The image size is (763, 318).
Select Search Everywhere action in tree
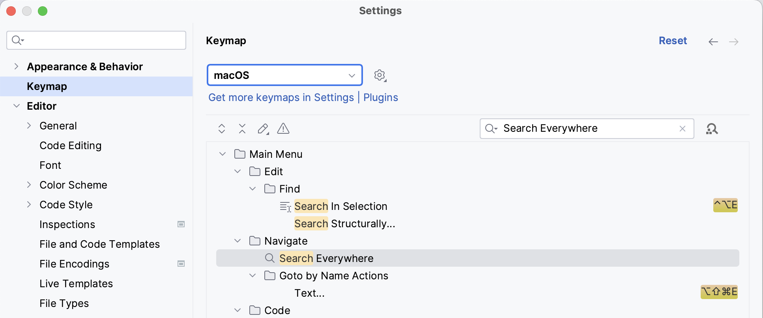[x=326, y=258]
